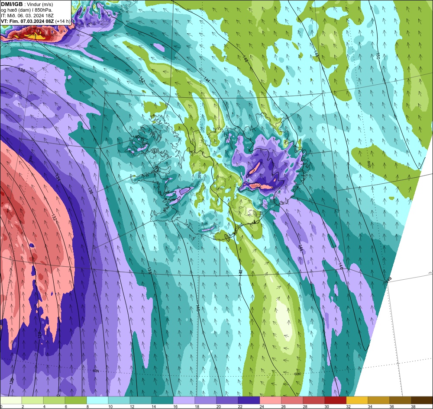
Task: Click the legend value label '24'
Action: point(262,406)
